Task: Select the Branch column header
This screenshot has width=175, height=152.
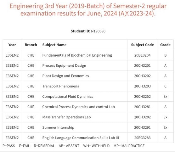Action: 31,45
